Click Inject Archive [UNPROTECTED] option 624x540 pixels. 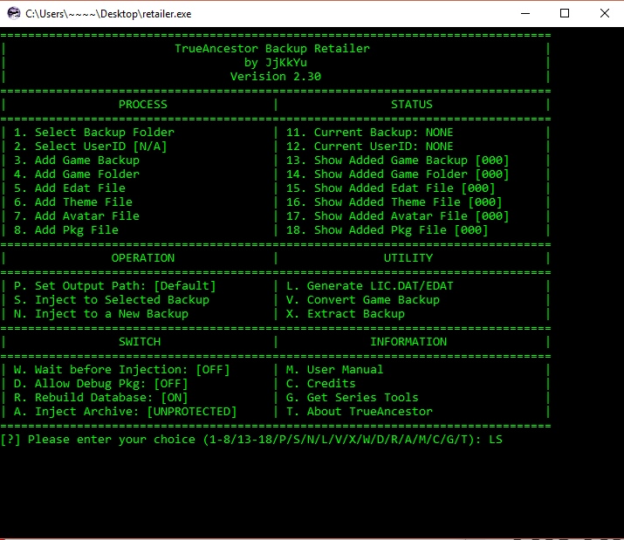pyautogui.click(x=125, y=411)
